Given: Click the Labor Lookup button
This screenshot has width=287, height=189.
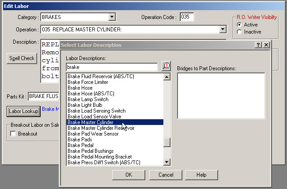Looking at the screenshot, I should [x=23, y=111].
